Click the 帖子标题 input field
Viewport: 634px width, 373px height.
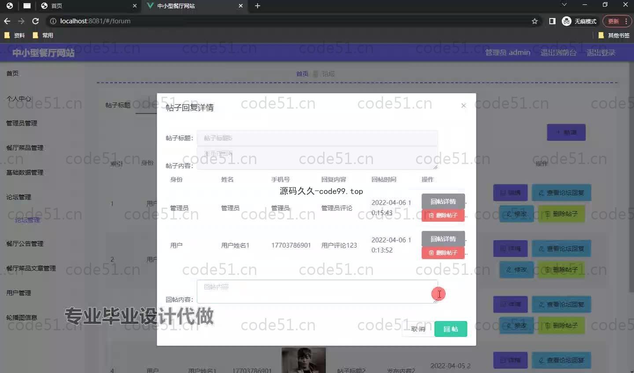317,138
